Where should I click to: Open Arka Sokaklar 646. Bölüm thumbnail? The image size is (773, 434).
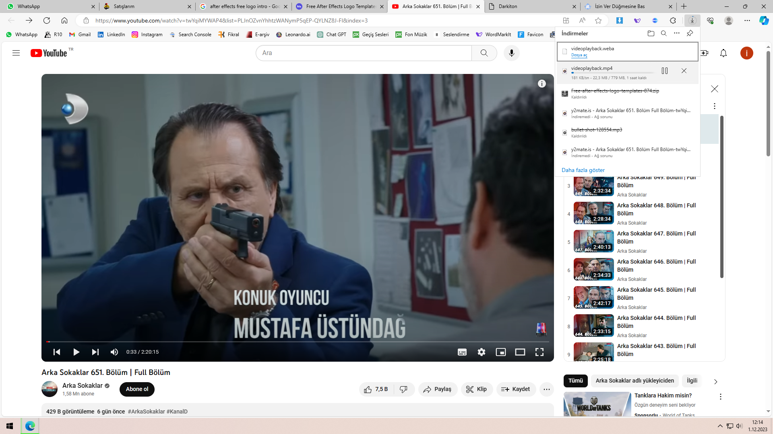(593, 269)
